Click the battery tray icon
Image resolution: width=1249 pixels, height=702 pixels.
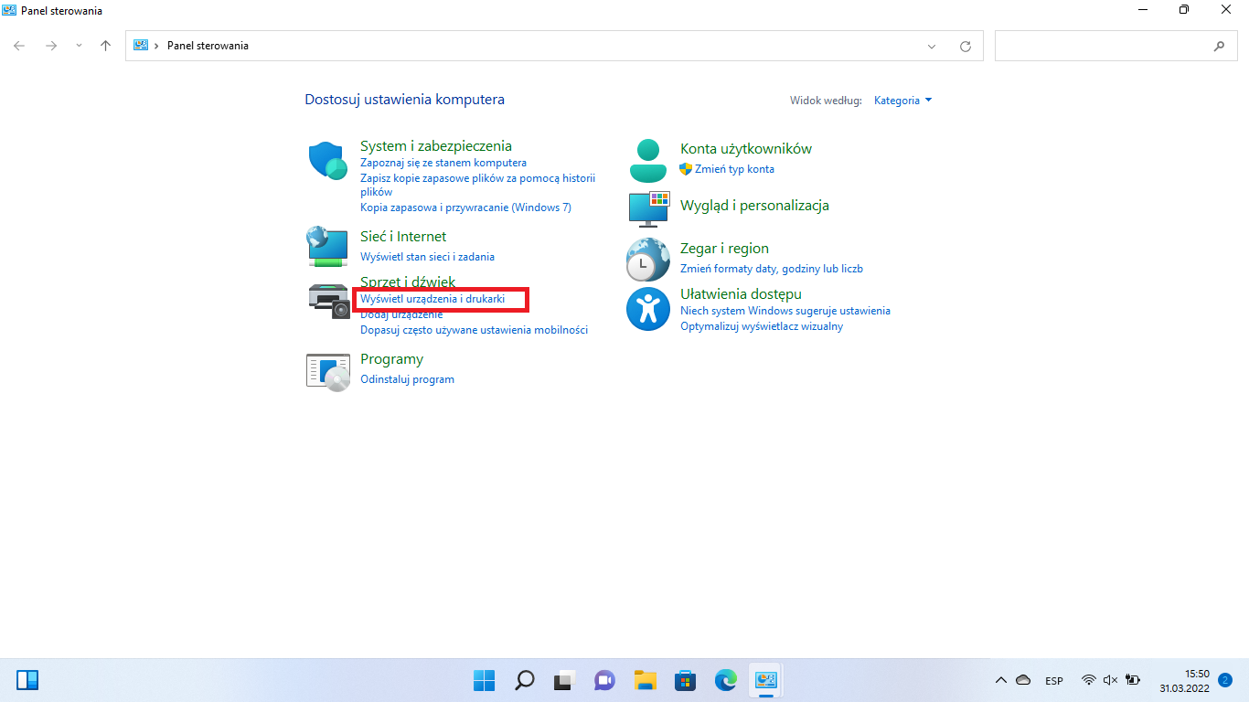(1133, 680)
